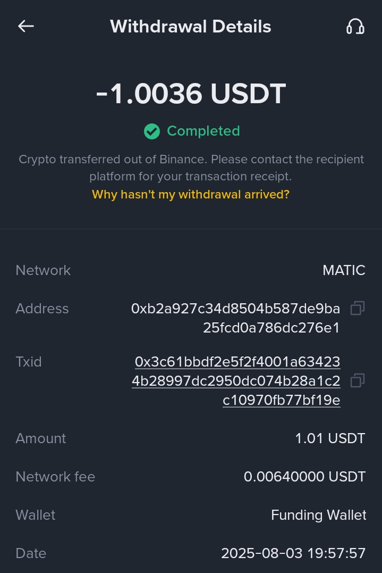Tap the Funding Wallet value
Screen dimensions: 382x573
pyautogui.click(x=318, y=515)
